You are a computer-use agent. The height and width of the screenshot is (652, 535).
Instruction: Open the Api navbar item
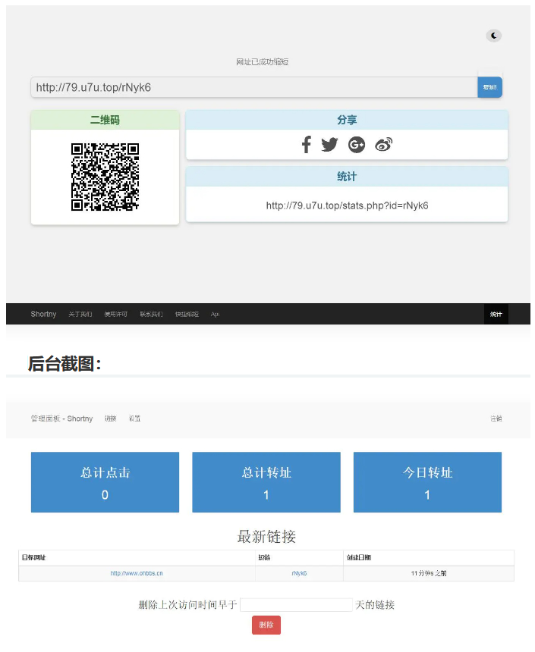coord(215,314)
